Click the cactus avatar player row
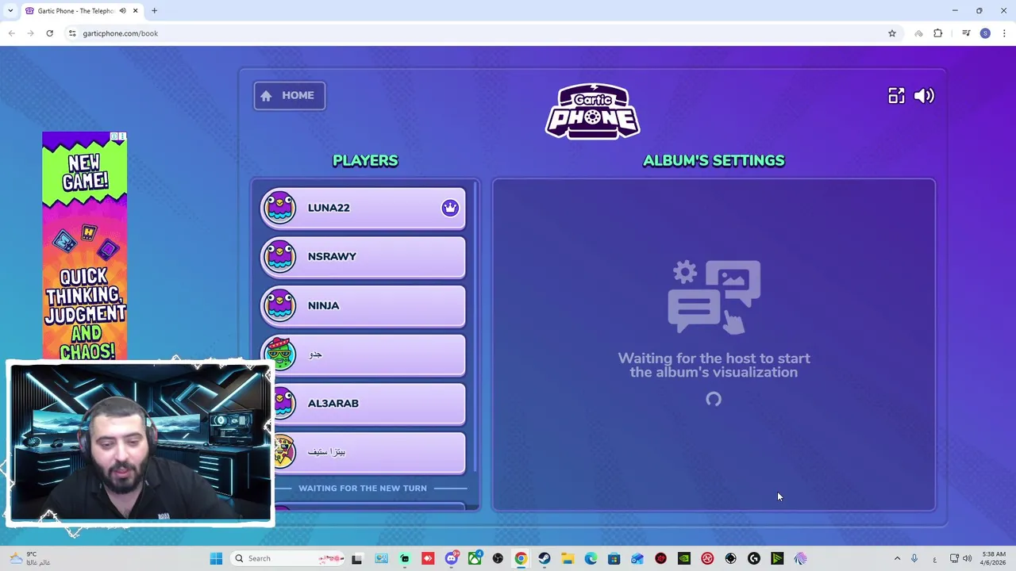This screenshot has height=571, width=1016. (363, 354)
